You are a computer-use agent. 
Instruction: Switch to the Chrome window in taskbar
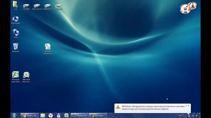pos(29,115)
